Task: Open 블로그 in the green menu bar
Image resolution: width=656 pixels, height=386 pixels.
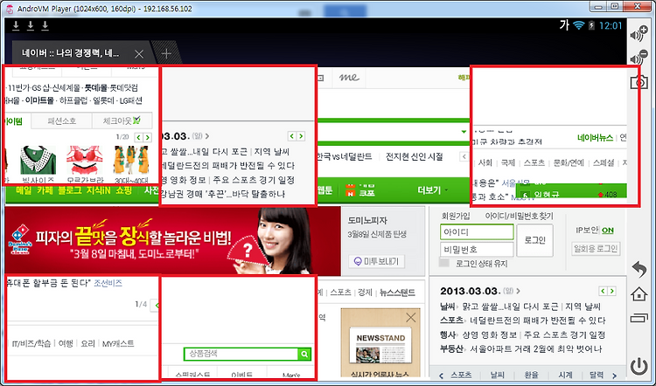Action: click(69, 190)
